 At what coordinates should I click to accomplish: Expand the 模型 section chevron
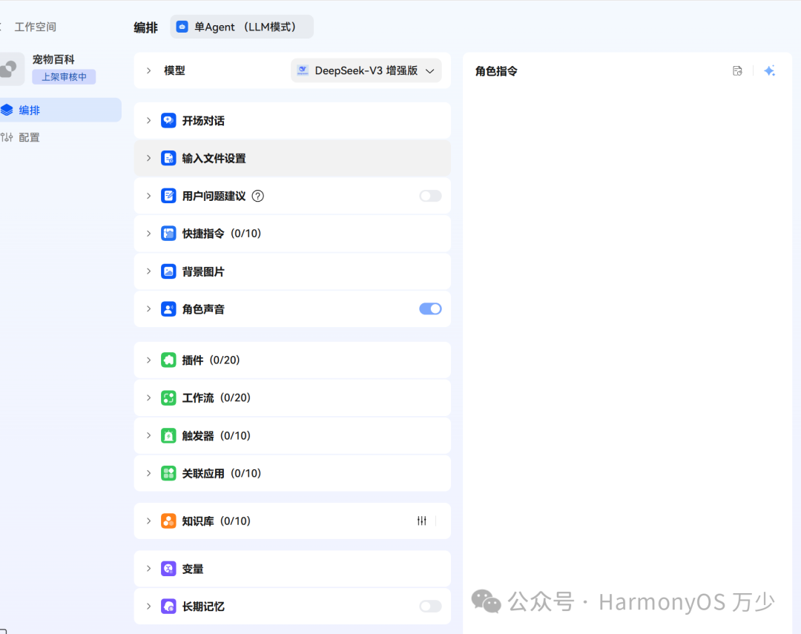point(148,70)
